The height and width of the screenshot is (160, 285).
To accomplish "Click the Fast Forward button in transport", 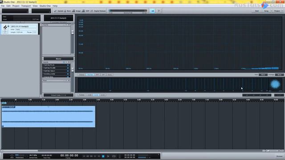I will tap(91, 156).
